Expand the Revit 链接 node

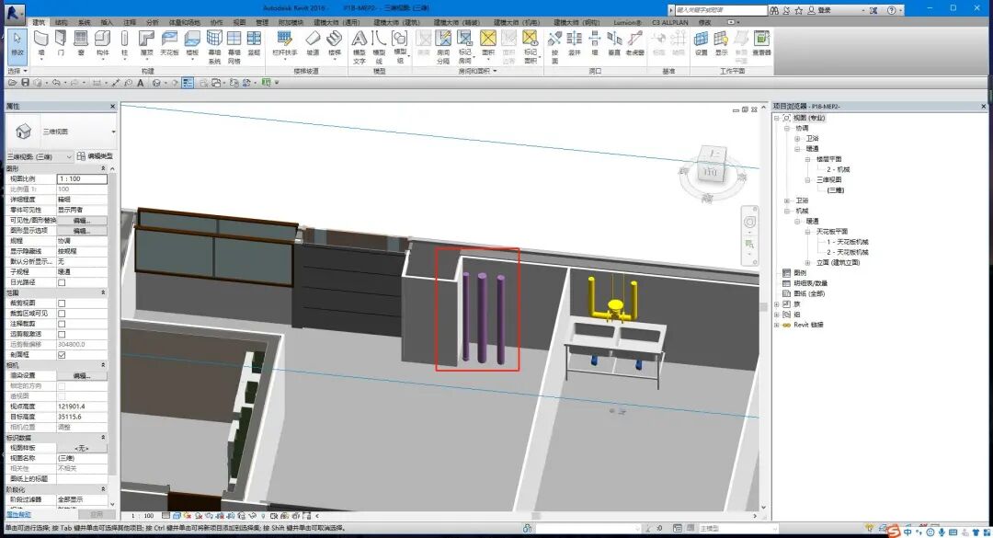pyautogui.click(x=777, y=325)
